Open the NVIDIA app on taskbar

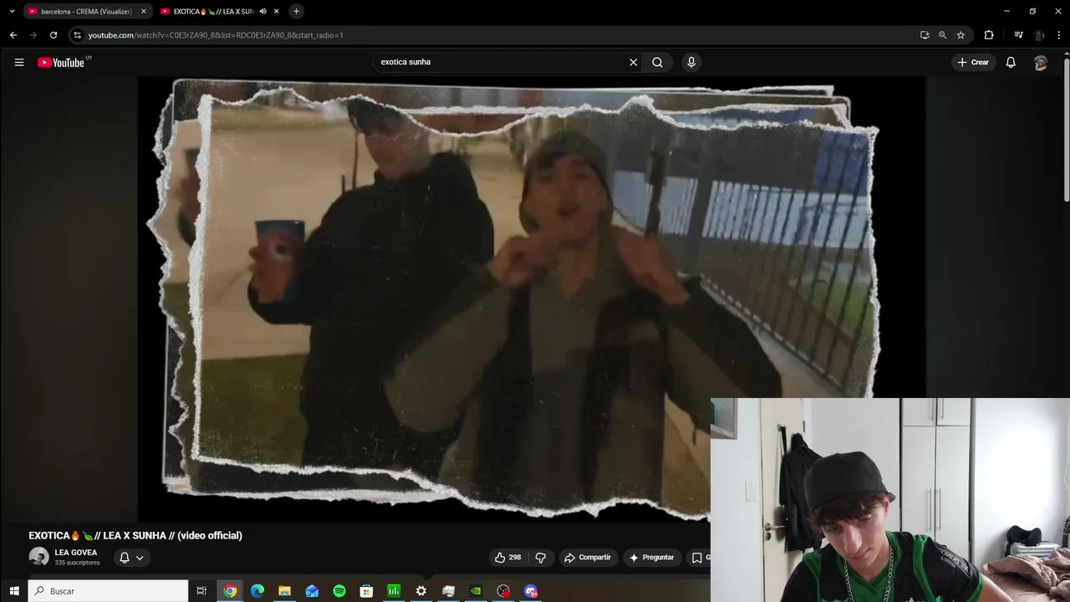[476, 591]
